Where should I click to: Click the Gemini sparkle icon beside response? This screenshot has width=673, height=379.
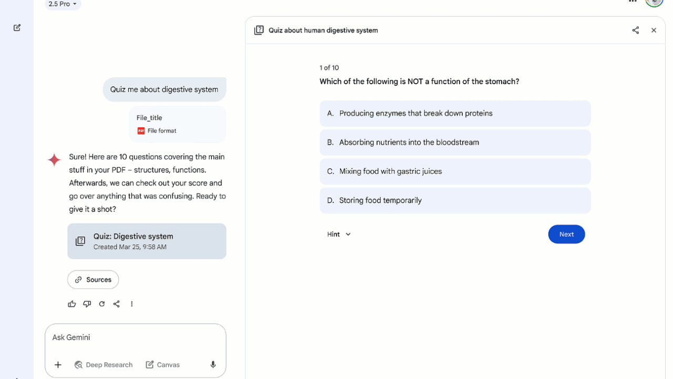(54, 160)
